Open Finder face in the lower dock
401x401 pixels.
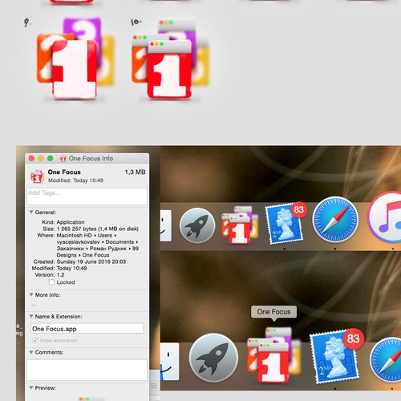pos(169,362)
